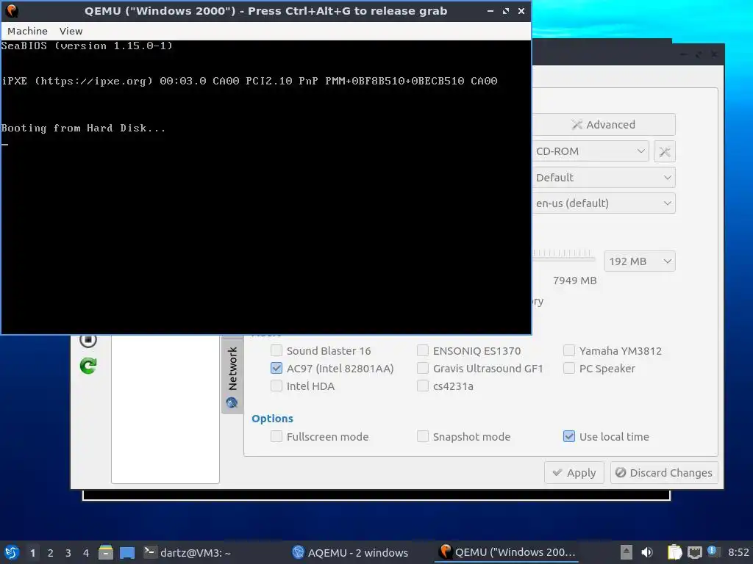Expand the en-us (default) keyboard layout dropdown

tap(604, 203)
